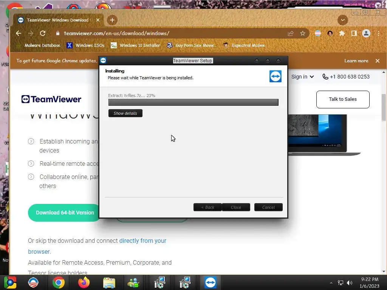Click the Real-time remote access bullet arrow icon
The image size is (387, 290).
click(x=31, y=164)
